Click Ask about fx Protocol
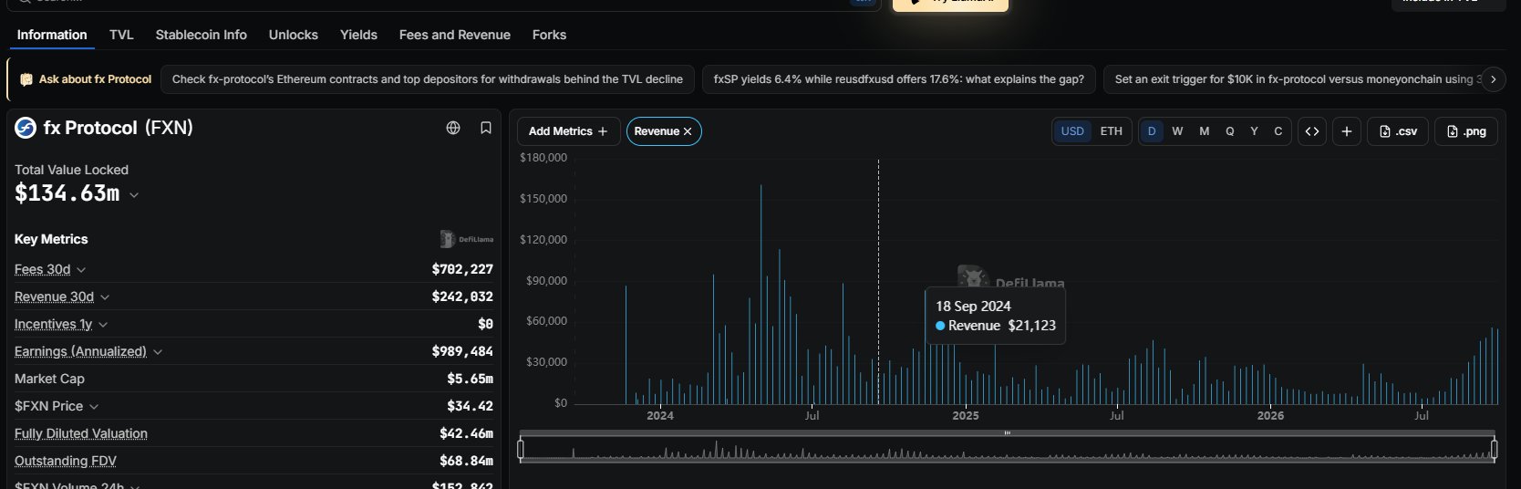The width and height of the screenshot is (1521, 489). 86,79
